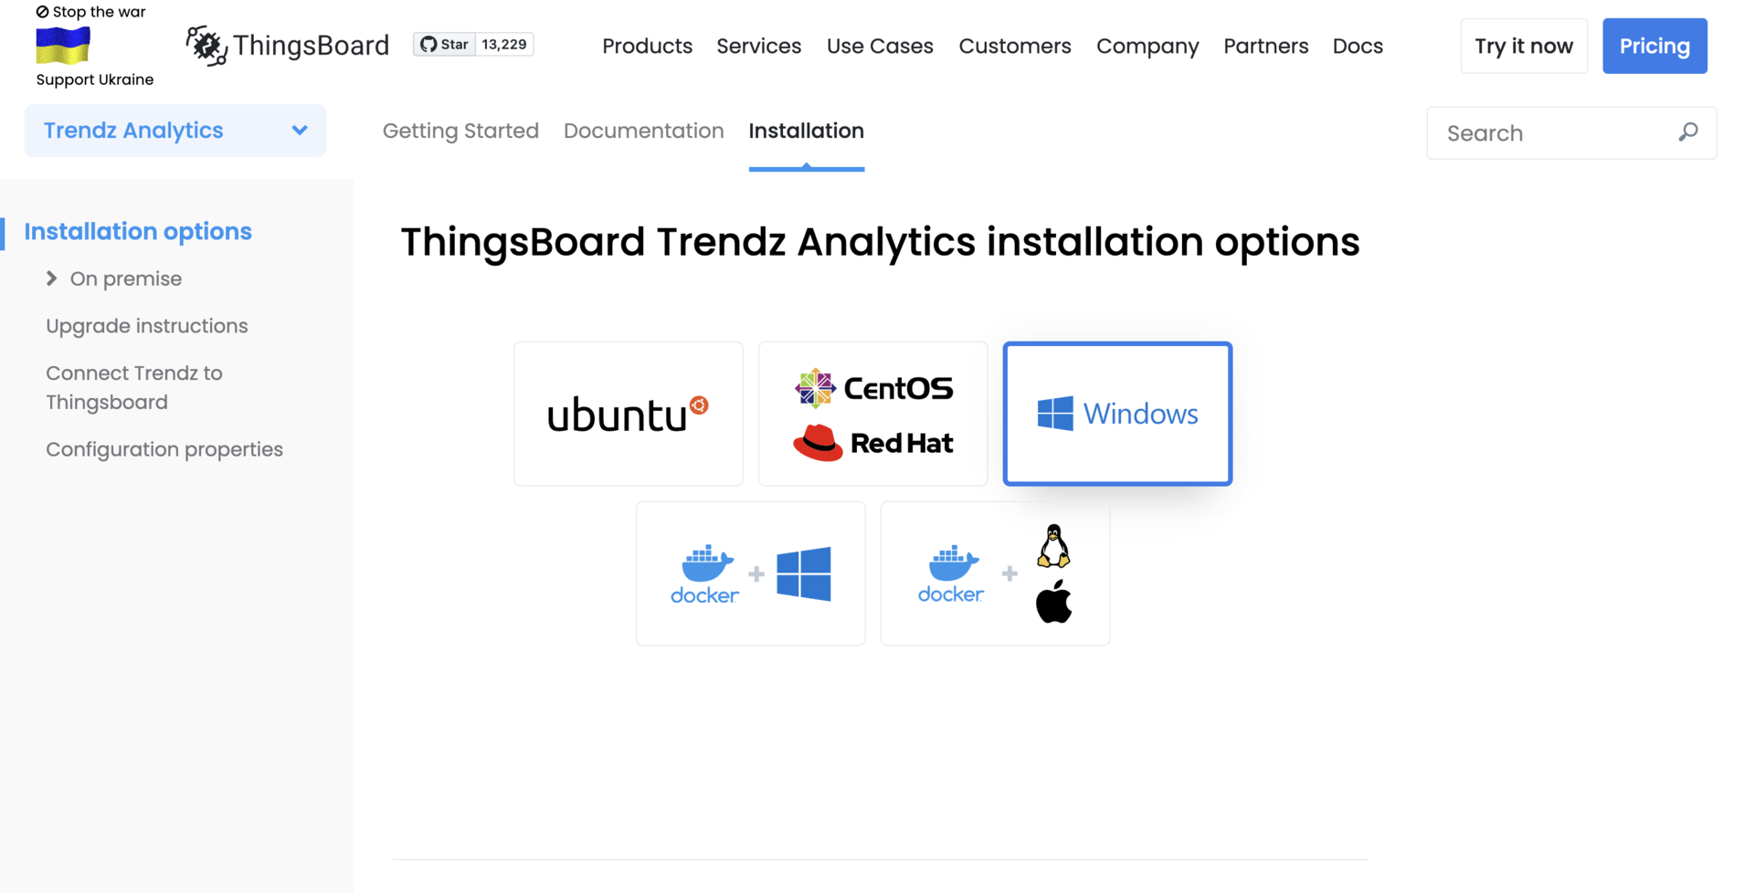Click the Ukraine flag image
Viewport: 1744px width, 893px height.
coord(63,46)
